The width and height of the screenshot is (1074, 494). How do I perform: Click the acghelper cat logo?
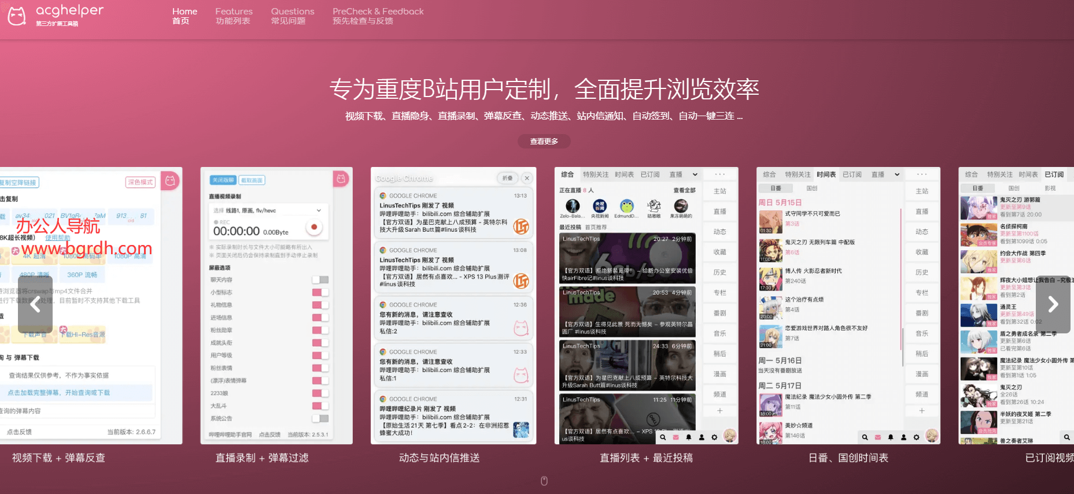(x=17, y=16)
